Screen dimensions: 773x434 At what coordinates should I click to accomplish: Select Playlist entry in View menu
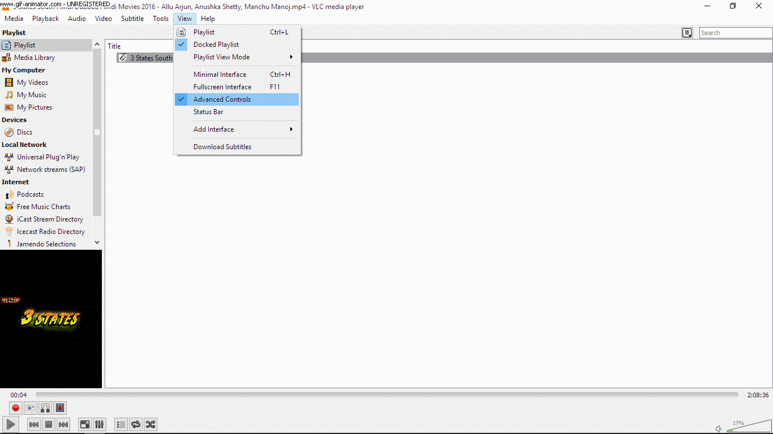[x=237, y=32]
